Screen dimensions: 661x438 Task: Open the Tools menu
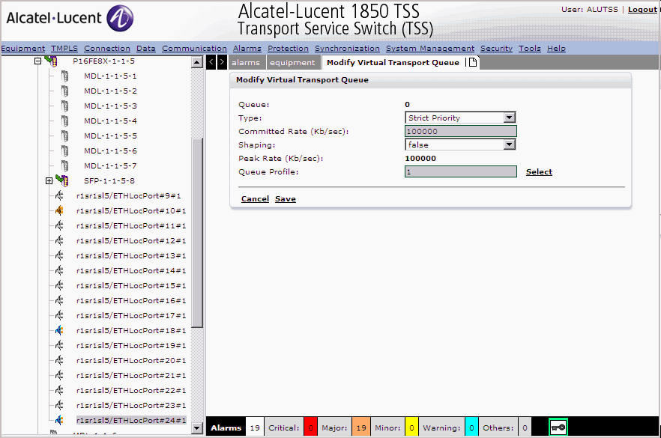(529, 49)
